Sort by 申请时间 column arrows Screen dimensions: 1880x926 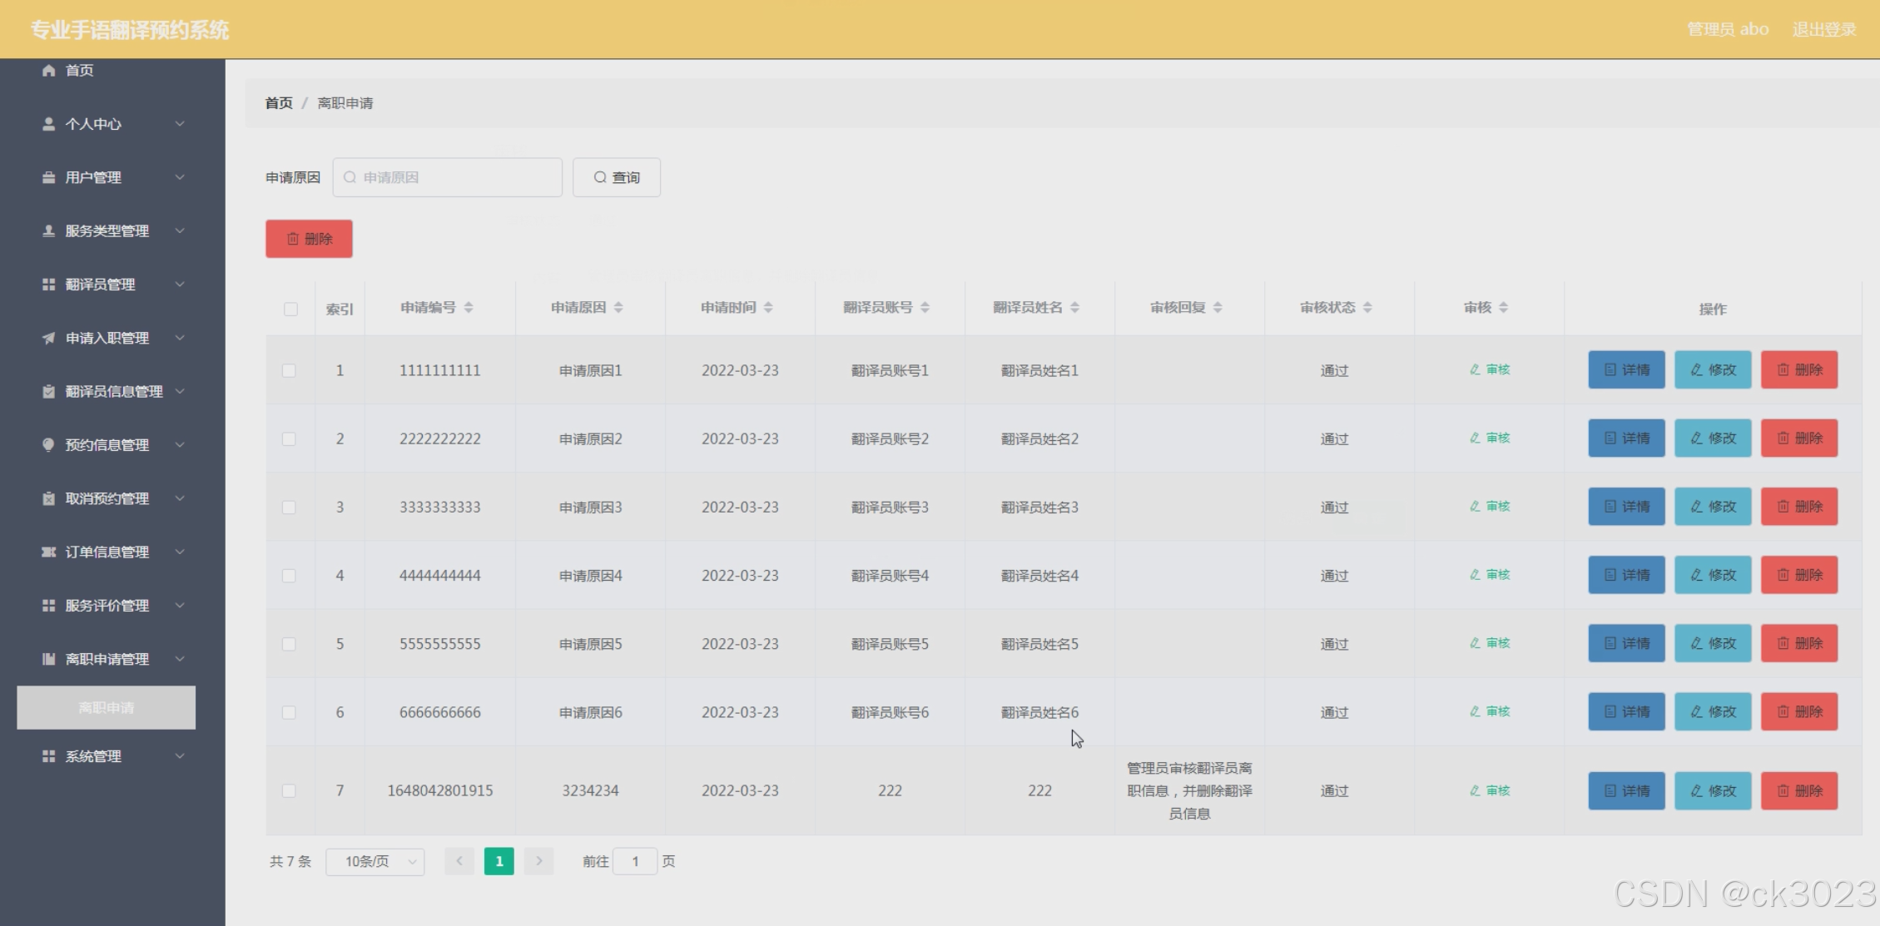tap(768, 308)
